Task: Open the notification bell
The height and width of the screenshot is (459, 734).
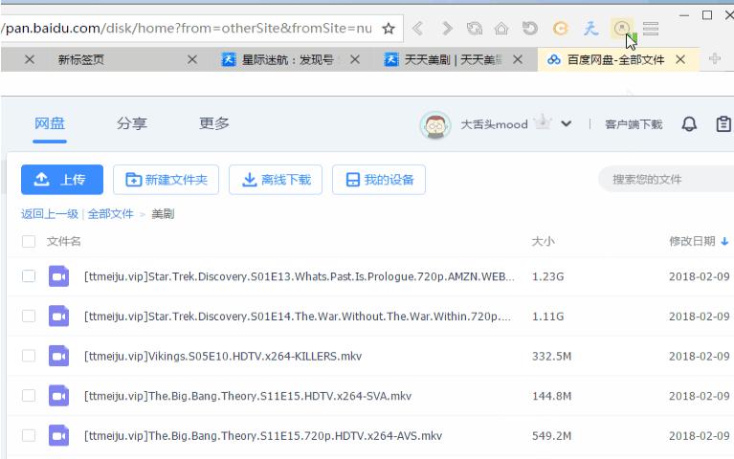Action: click(x=689, y=124)
